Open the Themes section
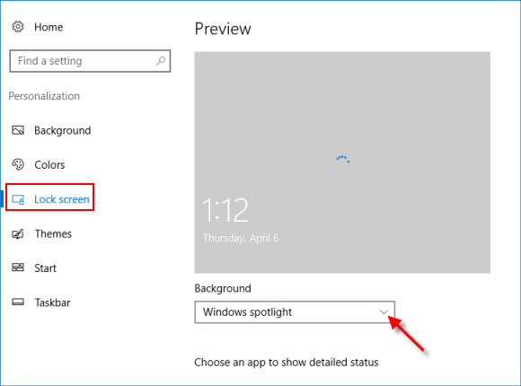This screenshot has width=521, height=386. (53, 234)
